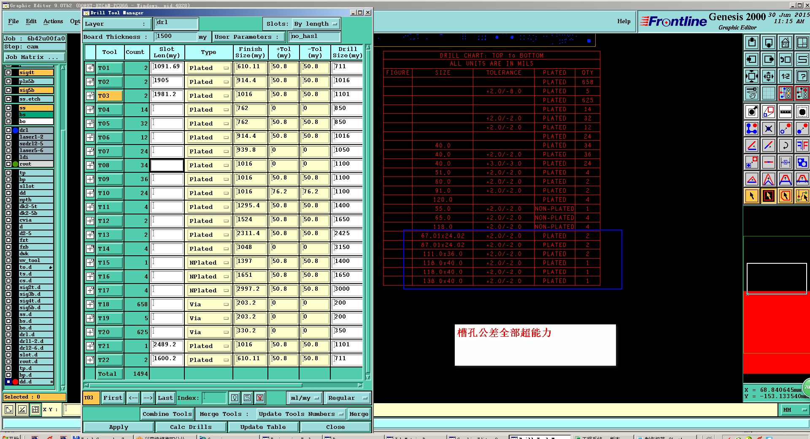
Task: Click the pan left arrow icon
Action: point(752,59)
